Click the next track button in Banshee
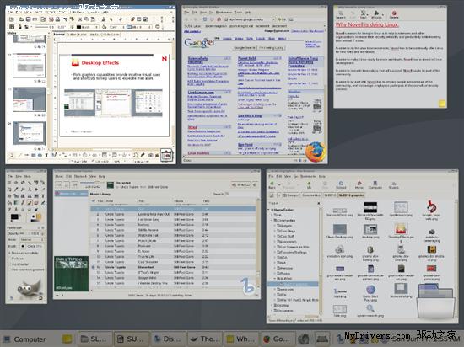This screenshot has width=464, height=347. coord(75,184)
